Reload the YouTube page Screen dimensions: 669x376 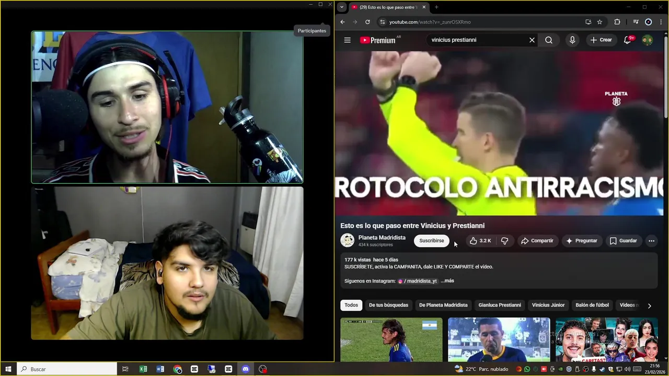(367, 22)
